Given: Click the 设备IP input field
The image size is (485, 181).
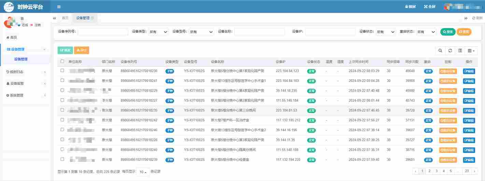Looking at the screenshot, I should click(x=330, y=32).
